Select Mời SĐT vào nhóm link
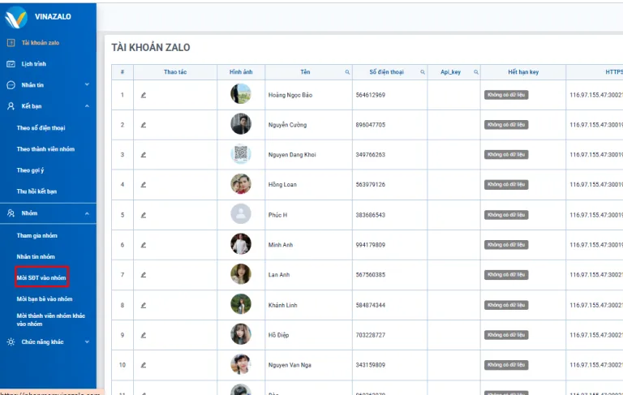This screenshot has width=623, height=395. click(41, 277)
